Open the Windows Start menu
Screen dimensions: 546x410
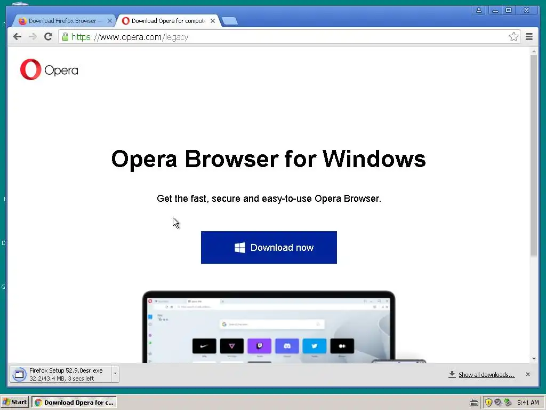click(x=14, y=402)
